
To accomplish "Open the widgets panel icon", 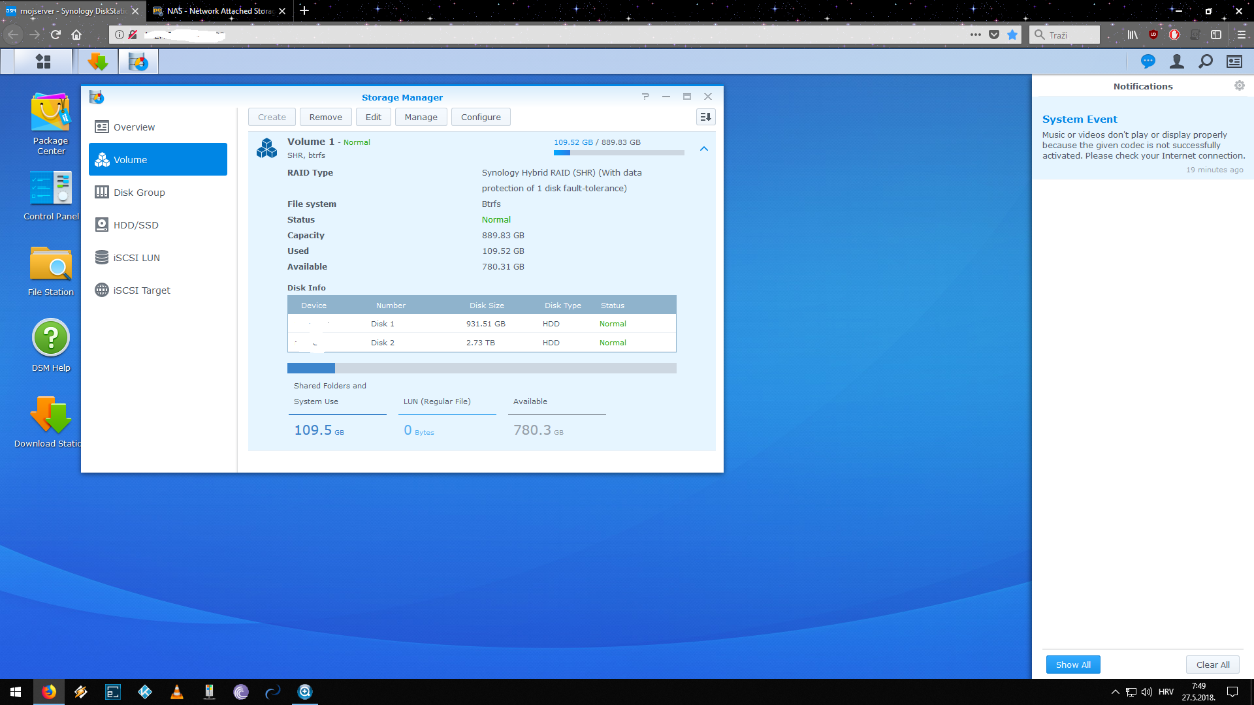I will [1234, 61].
